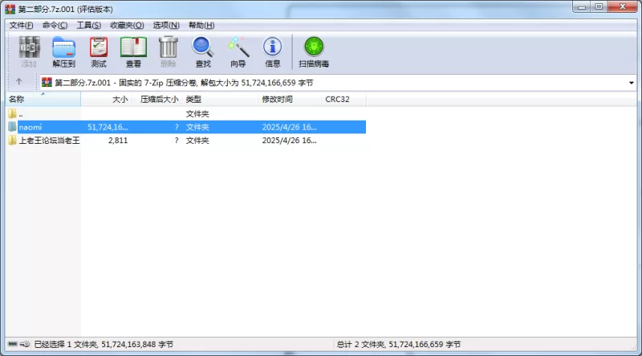Screen dimensions: 642x356
Task: Click size value 2,811
Action: point(118,141)
